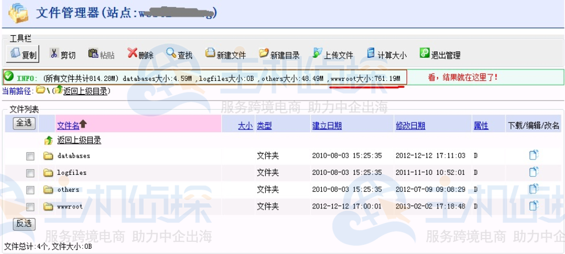Click the logfiles folder icon
Image resolution: width=565 pixels, height=254 pixels.
48,173
